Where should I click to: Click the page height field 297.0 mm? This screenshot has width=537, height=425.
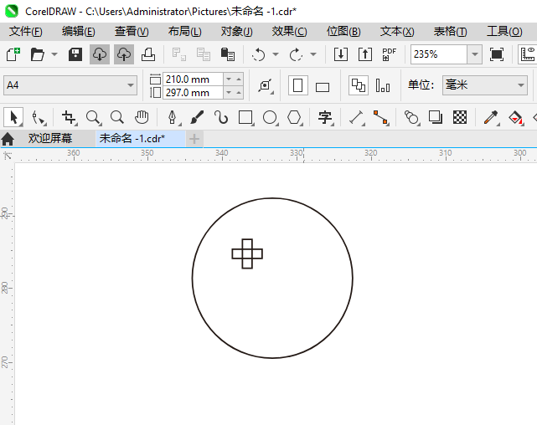pyautogui.click(x=193, y=93)
